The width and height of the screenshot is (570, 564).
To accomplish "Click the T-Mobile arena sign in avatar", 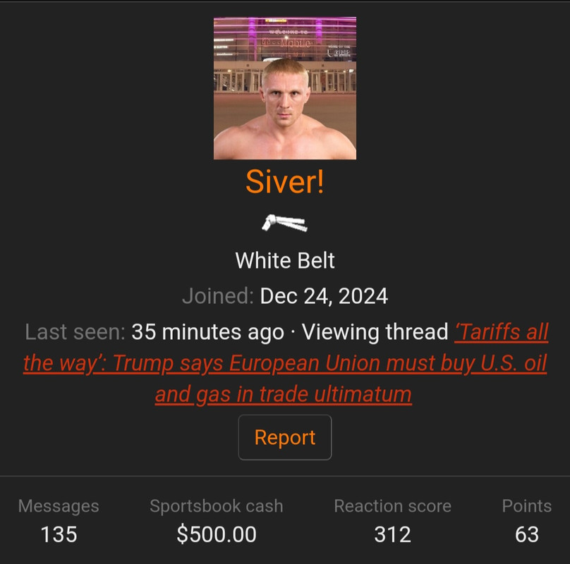I will [x=286, y=43].
